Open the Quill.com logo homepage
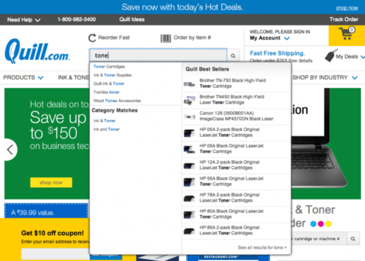 (x=37, y=52)
